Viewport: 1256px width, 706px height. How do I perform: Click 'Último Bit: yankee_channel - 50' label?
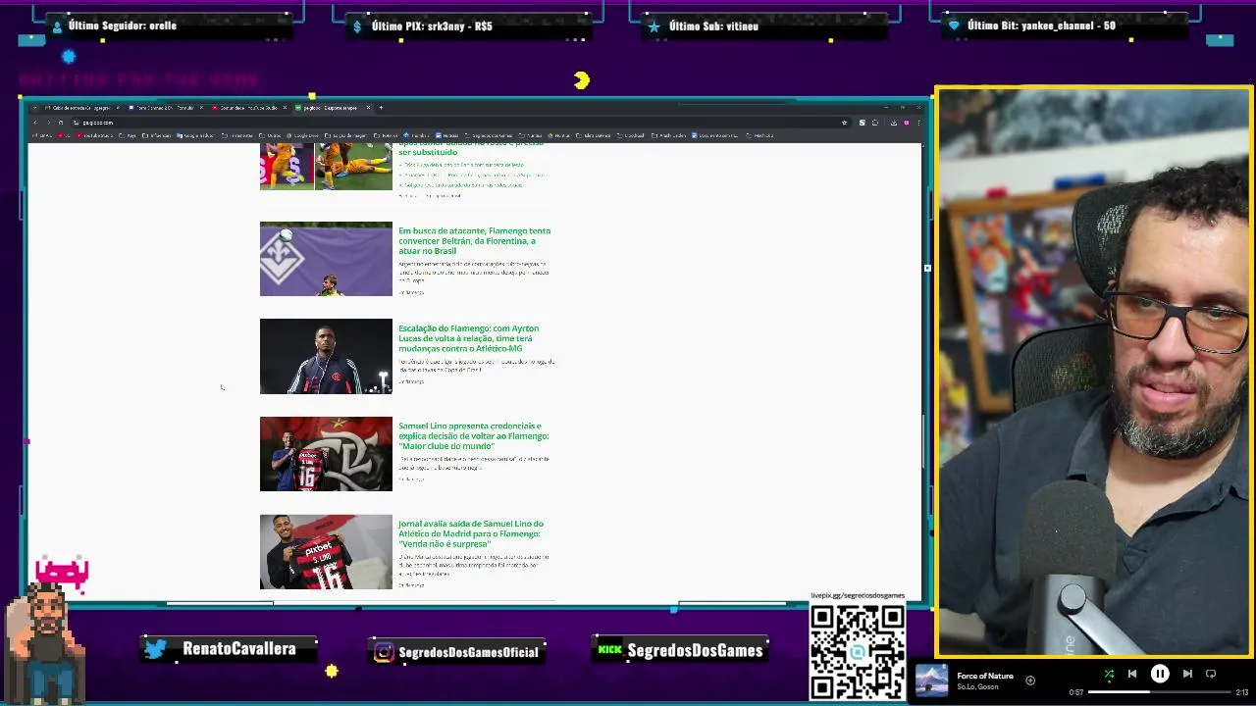click(x=1041, y=25)
